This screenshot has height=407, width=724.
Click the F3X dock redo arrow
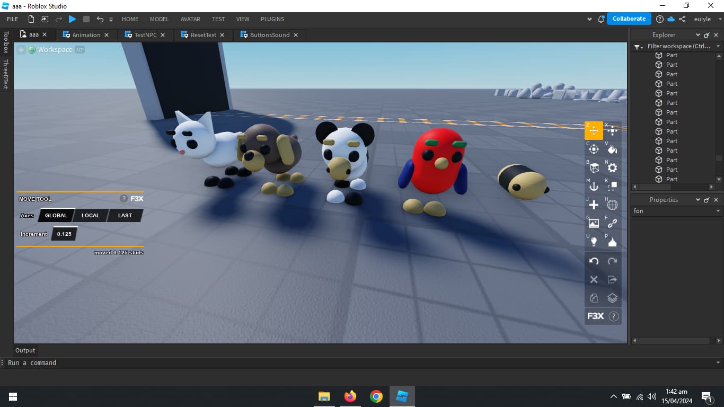pos(612,261)
